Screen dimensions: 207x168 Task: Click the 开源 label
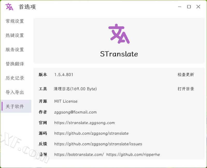click(43, 101)
